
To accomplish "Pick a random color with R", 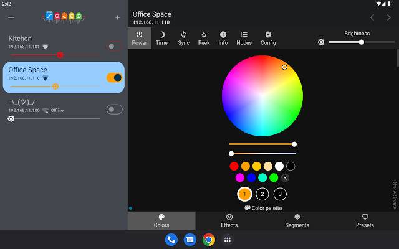I will [x=285, y=177].
